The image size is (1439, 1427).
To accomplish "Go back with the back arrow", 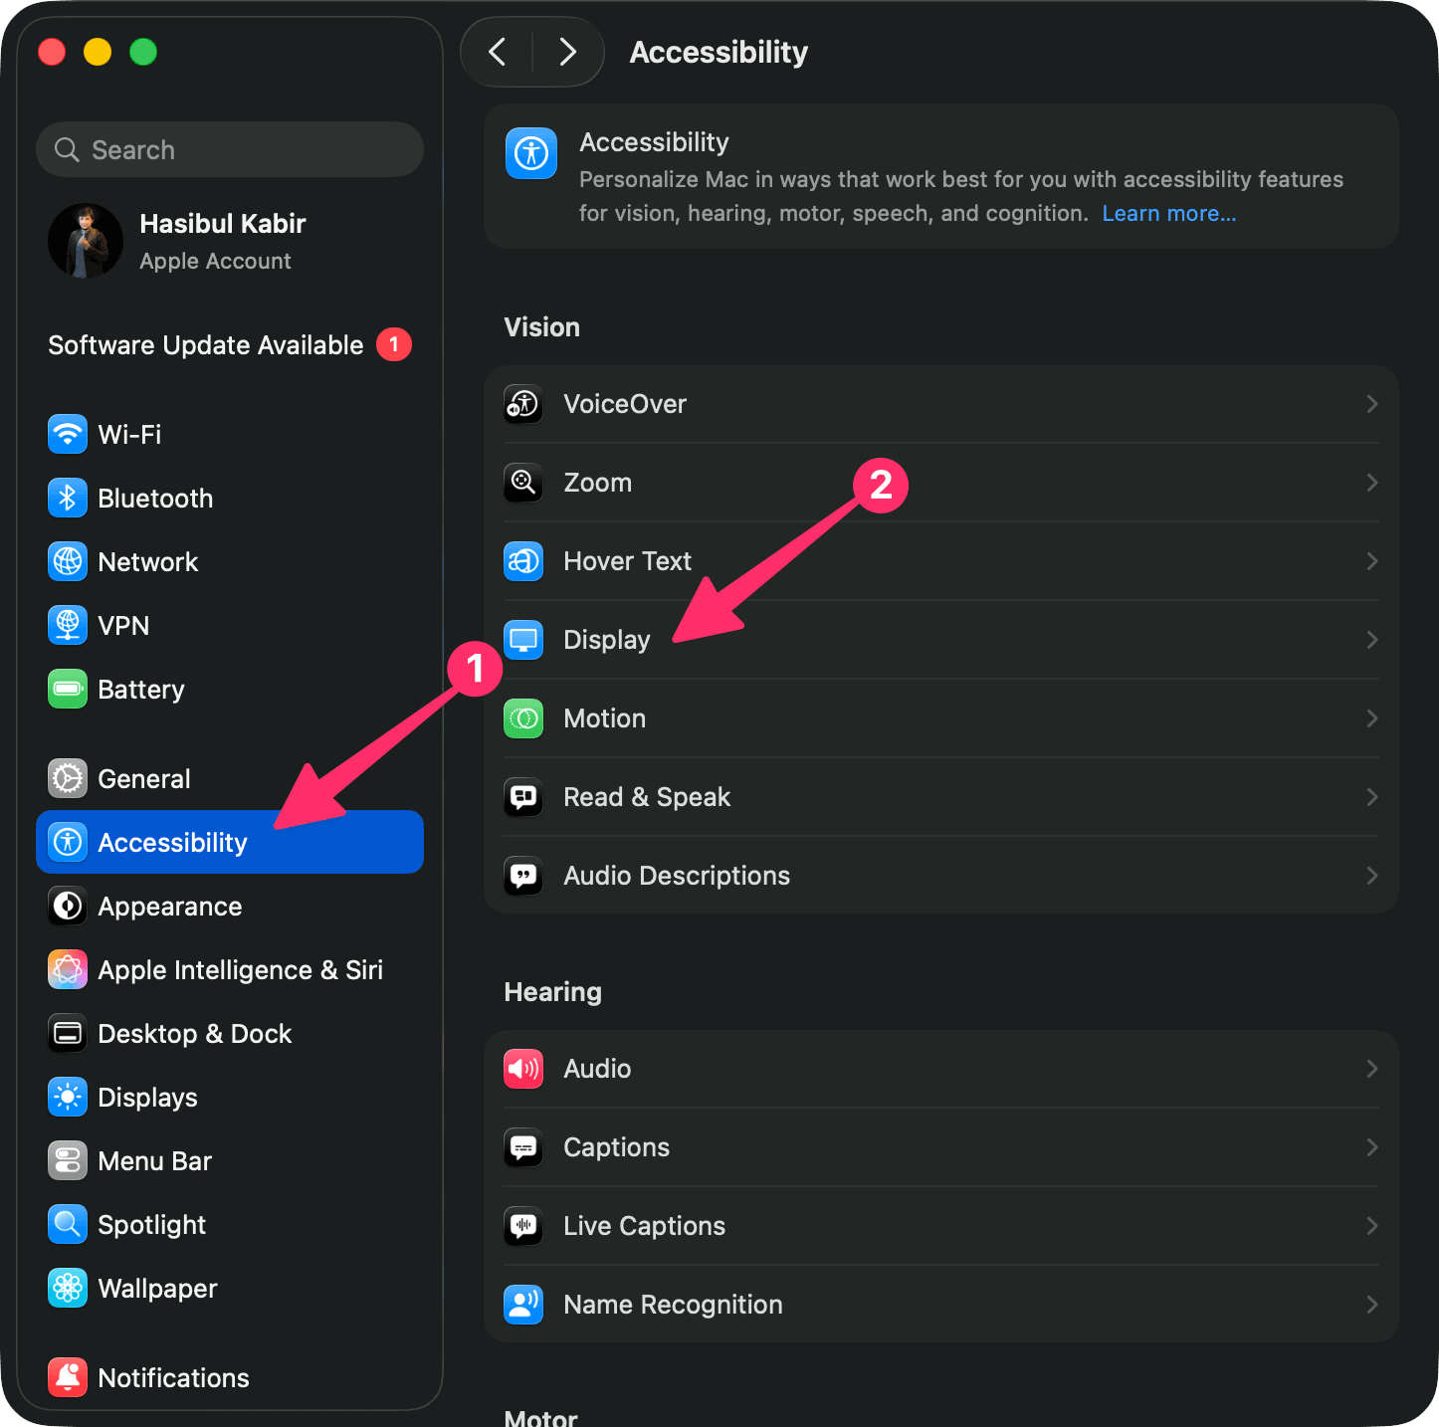I will pos(498,52).
